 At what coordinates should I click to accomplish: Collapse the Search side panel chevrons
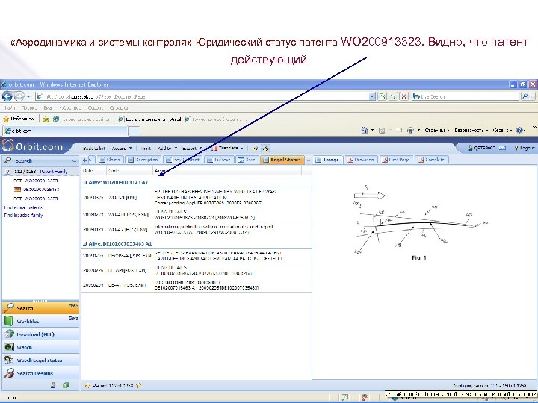(x=74, y=160)
